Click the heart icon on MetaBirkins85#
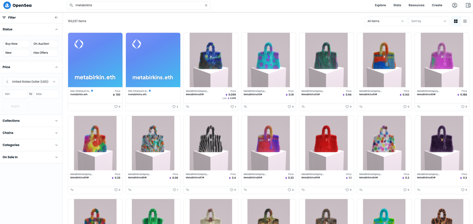Image resolution: width=473 pixels, height=224 pixels. [x=347, y=190]
